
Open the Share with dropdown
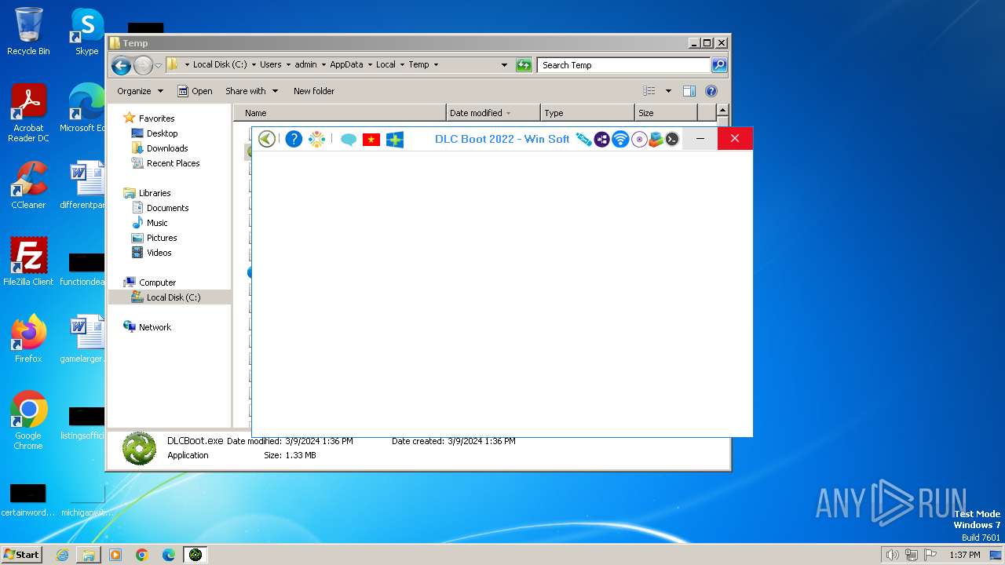(251, 91)
